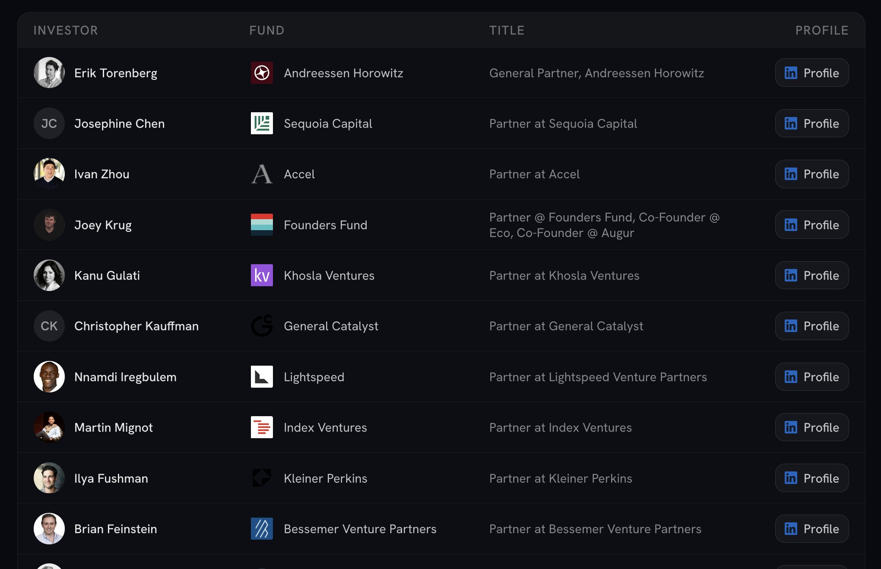Click Kanu Gulati's avatar photo

click(x=49, y=275)
